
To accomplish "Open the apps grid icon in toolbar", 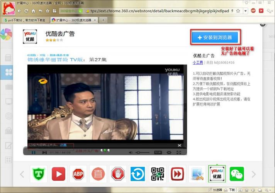I will click(x=54, y=11).
